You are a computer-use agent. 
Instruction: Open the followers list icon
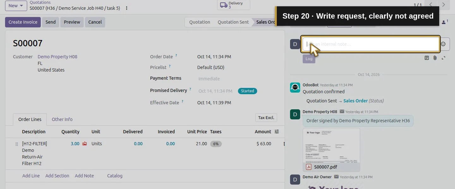[x=445, y=22]
